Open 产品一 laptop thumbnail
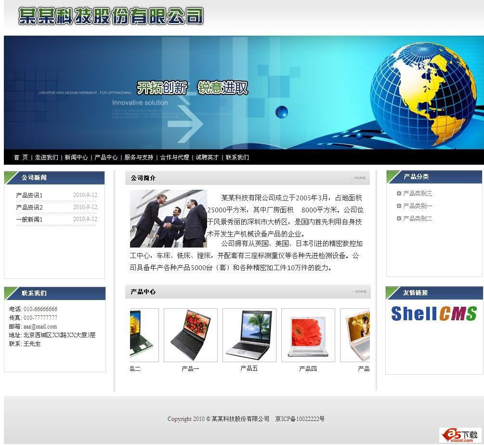Image resolution: width=484 pixels, height=445 pixels. 190,335
